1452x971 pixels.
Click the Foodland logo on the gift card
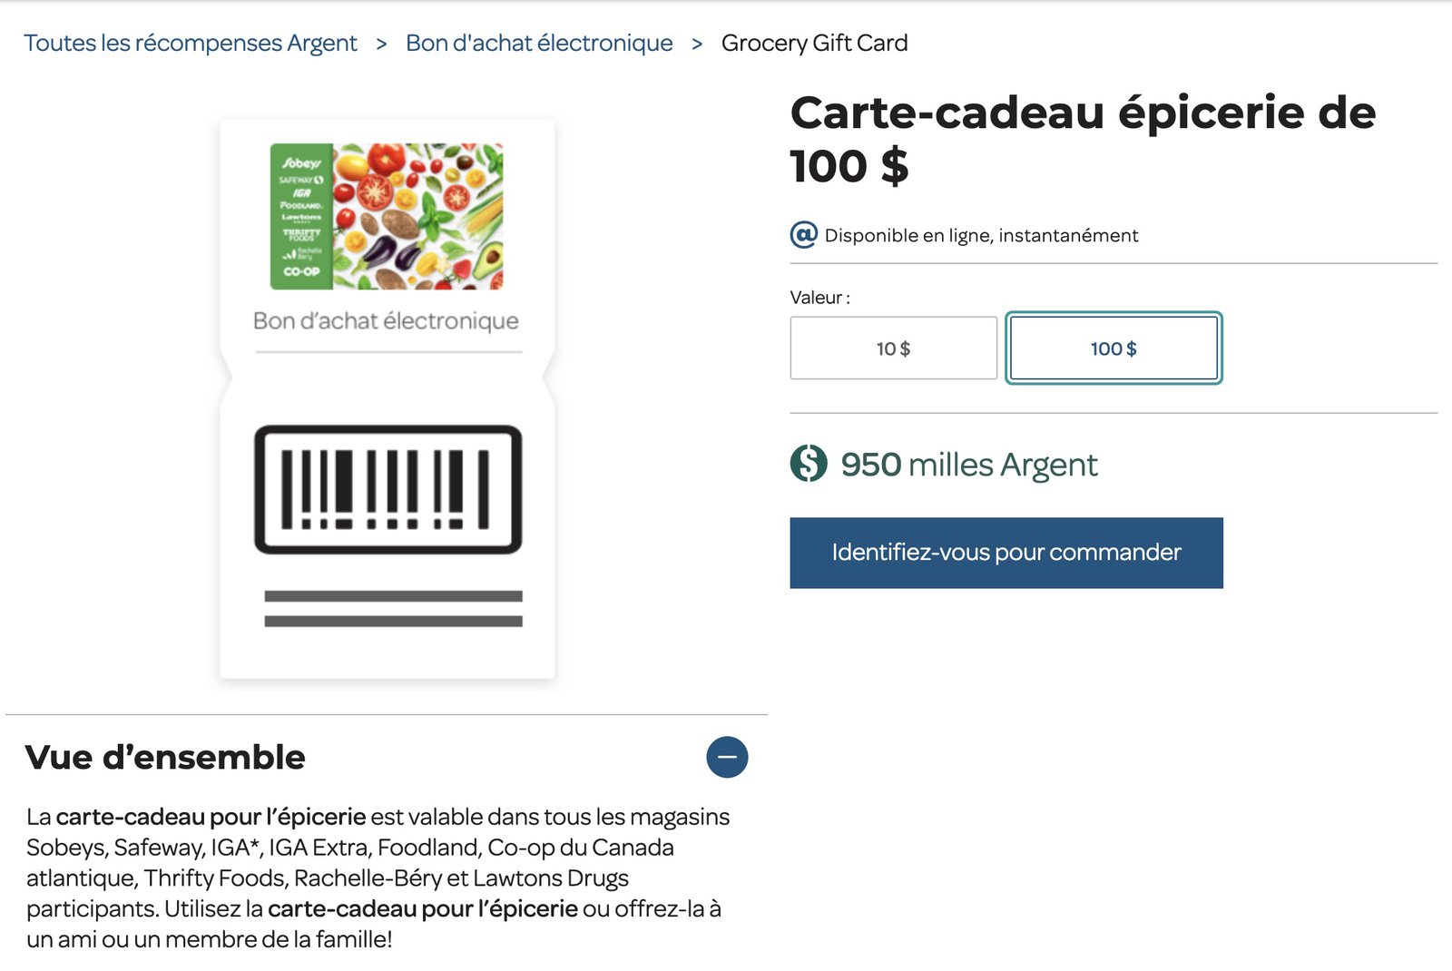coord(302,206)
